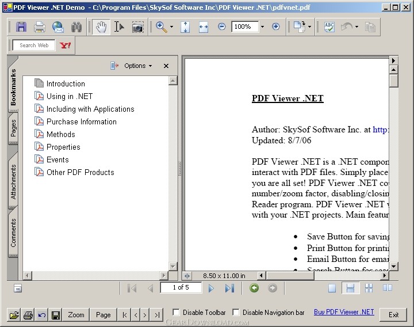Select Continuous page layout icon
414x327 pixels.
click(x=350, y=288)
